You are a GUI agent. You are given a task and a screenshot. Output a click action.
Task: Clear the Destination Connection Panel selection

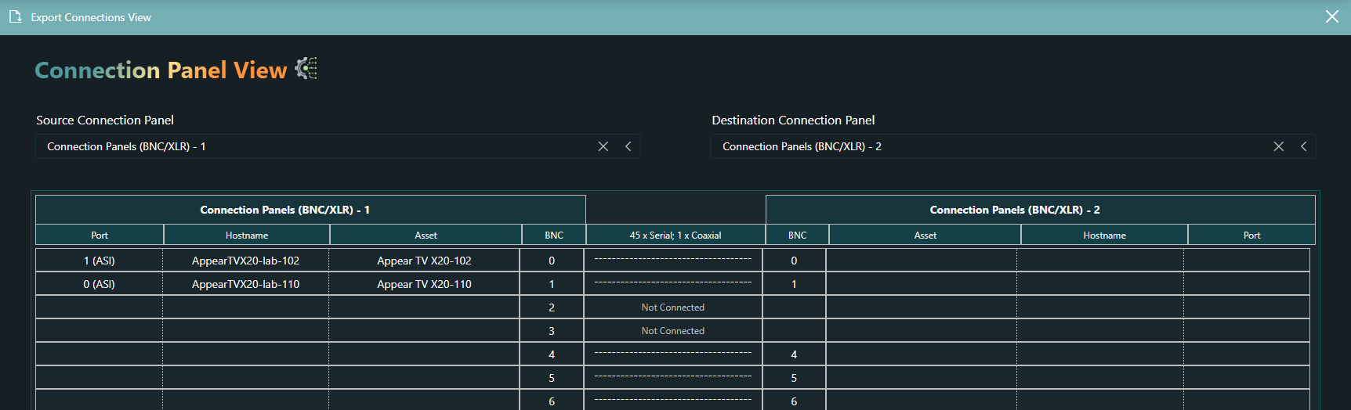1279,146
